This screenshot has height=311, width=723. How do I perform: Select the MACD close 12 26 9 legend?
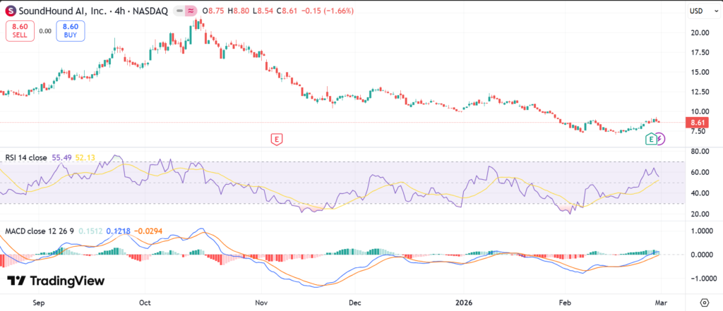click(40, 231)
